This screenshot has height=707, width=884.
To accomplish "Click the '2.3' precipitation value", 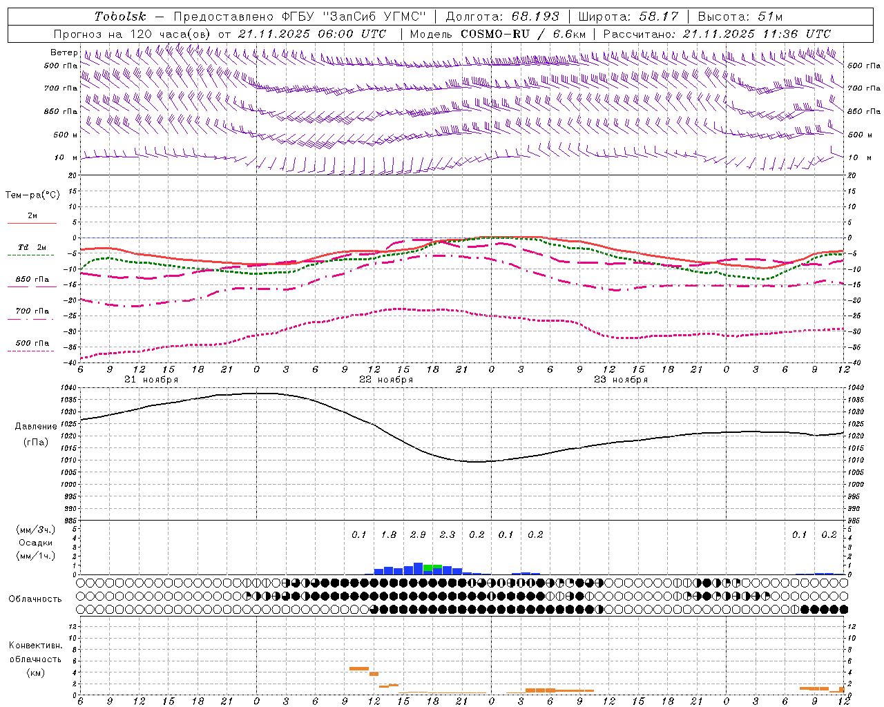I will 447,534.
